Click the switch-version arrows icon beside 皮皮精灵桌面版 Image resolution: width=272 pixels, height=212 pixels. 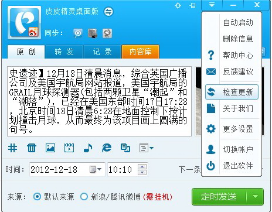(108, 12)
